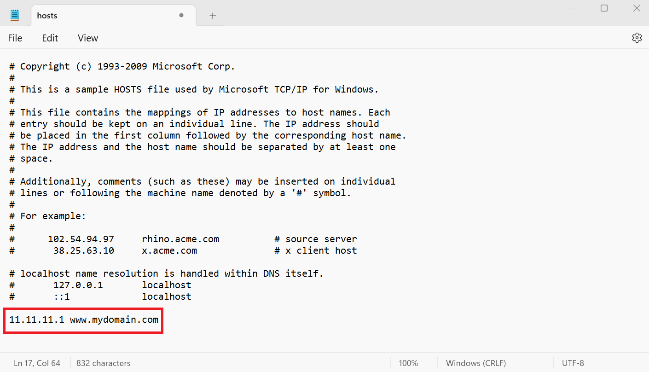Click the UTF-8 encoding indicator

point(572,363)
